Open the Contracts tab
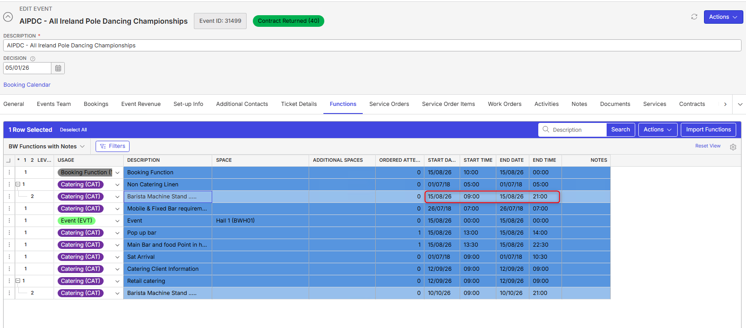The height and width of the screenshot is (328, 746). (x=692, y=104)
